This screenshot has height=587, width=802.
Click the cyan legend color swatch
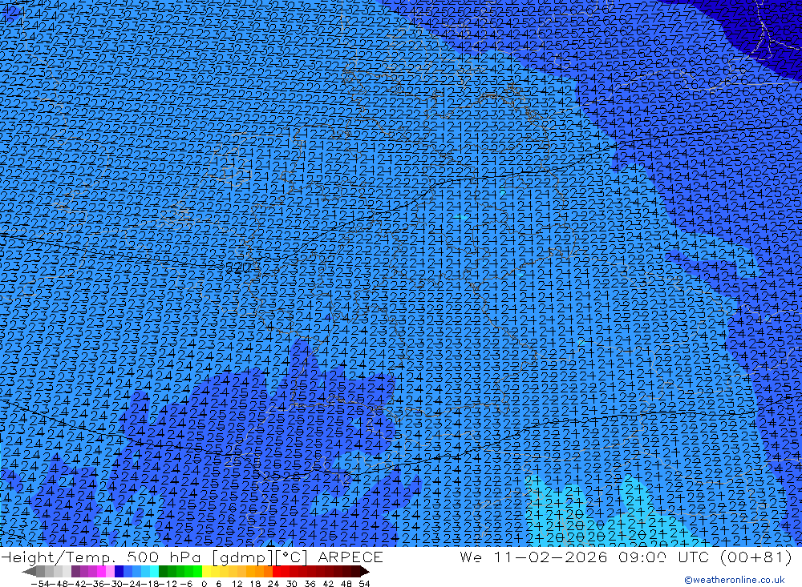[x=154, y=572]
